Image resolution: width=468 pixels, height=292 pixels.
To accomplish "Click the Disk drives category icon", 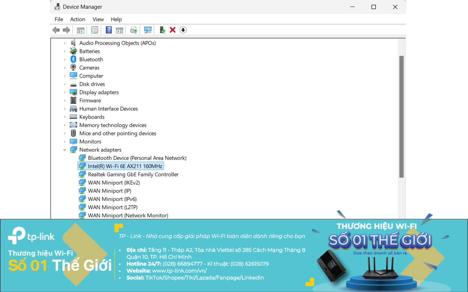I will click(x=73, y=84).
